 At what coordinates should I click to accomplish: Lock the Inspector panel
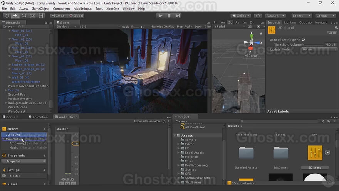pyautogui.click(x=331, y=22)
